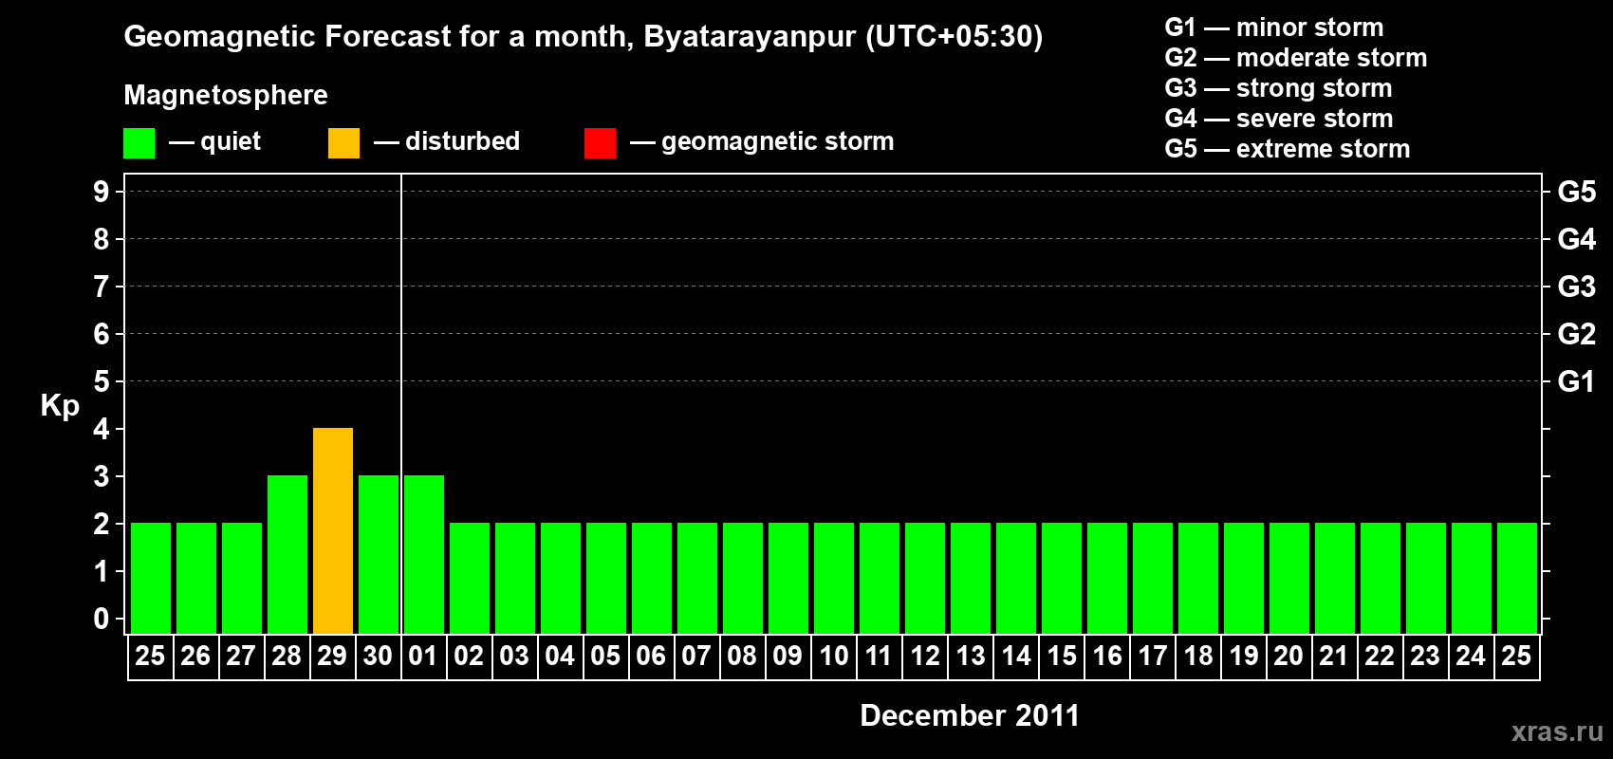Click the green bar above date 20

(x=1289, y=578)
